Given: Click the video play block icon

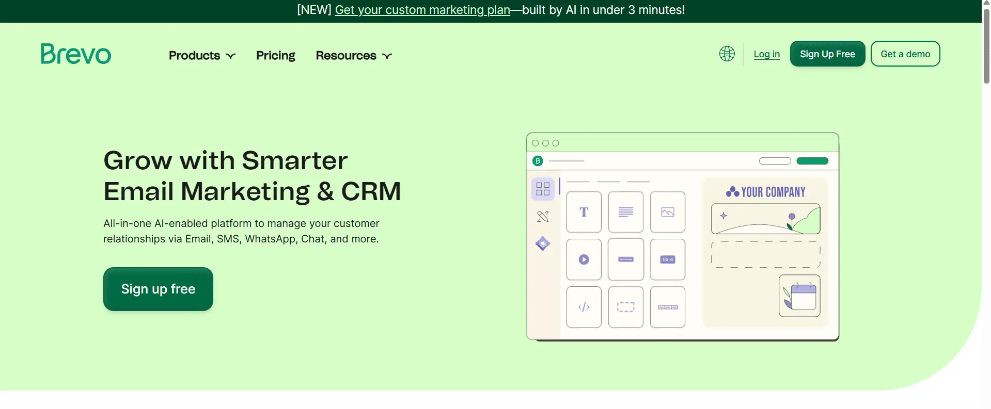Looking at the screenshot, I should (584, 259).
